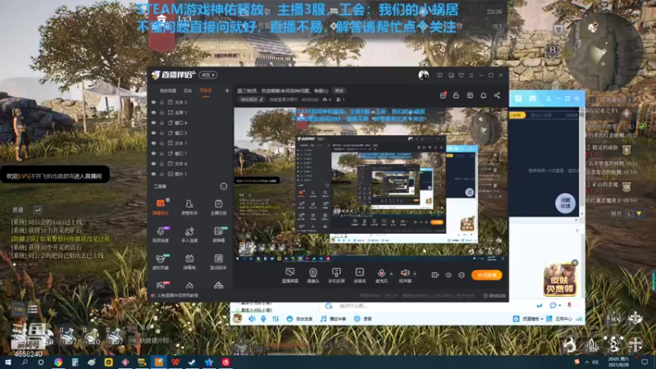Image resolution: width=656 pixels, height=369 pixels.
Task: Open the 多人连麦 multi-user mic tool
Action: [189, 235]
